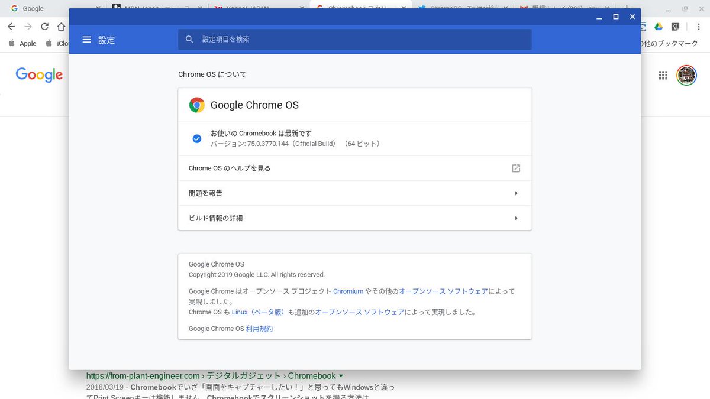Screen dimensions: 710x399
Task: Click the browser forward arrow
Action: click(28, 27)
